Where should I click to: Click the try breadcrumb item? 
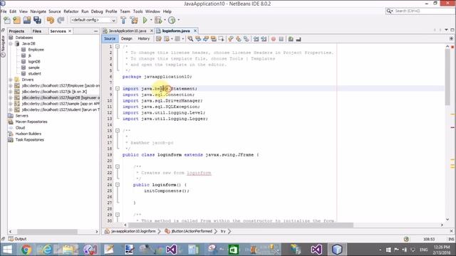(x=223, y=231)
